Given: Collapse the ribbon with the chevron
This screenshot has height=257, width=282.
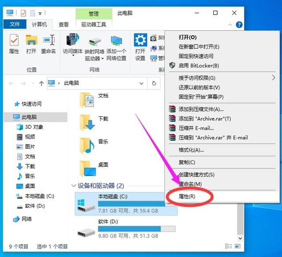Looking at the screenshot, I should tap(230, 25).
